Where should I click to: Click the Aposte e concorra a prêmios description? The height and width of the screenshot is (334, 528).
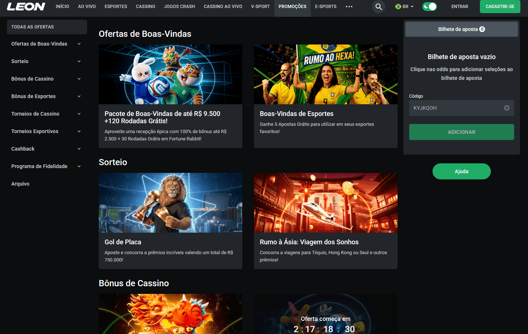tap(169, 256)
